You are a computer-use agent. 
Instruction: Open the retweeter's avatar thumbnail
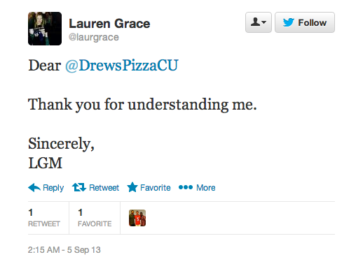point(137,218)
